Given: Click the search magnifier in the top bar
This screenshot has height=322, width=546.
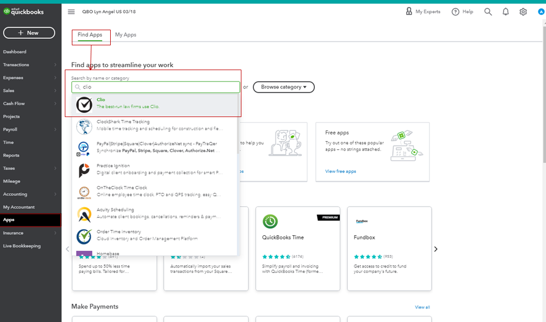Looking at the screenshot, I should 488,11.
